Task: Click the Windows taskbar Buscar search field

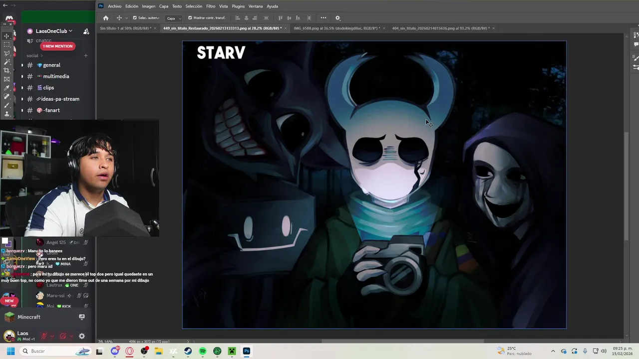Action: click(x=56, y=351)
